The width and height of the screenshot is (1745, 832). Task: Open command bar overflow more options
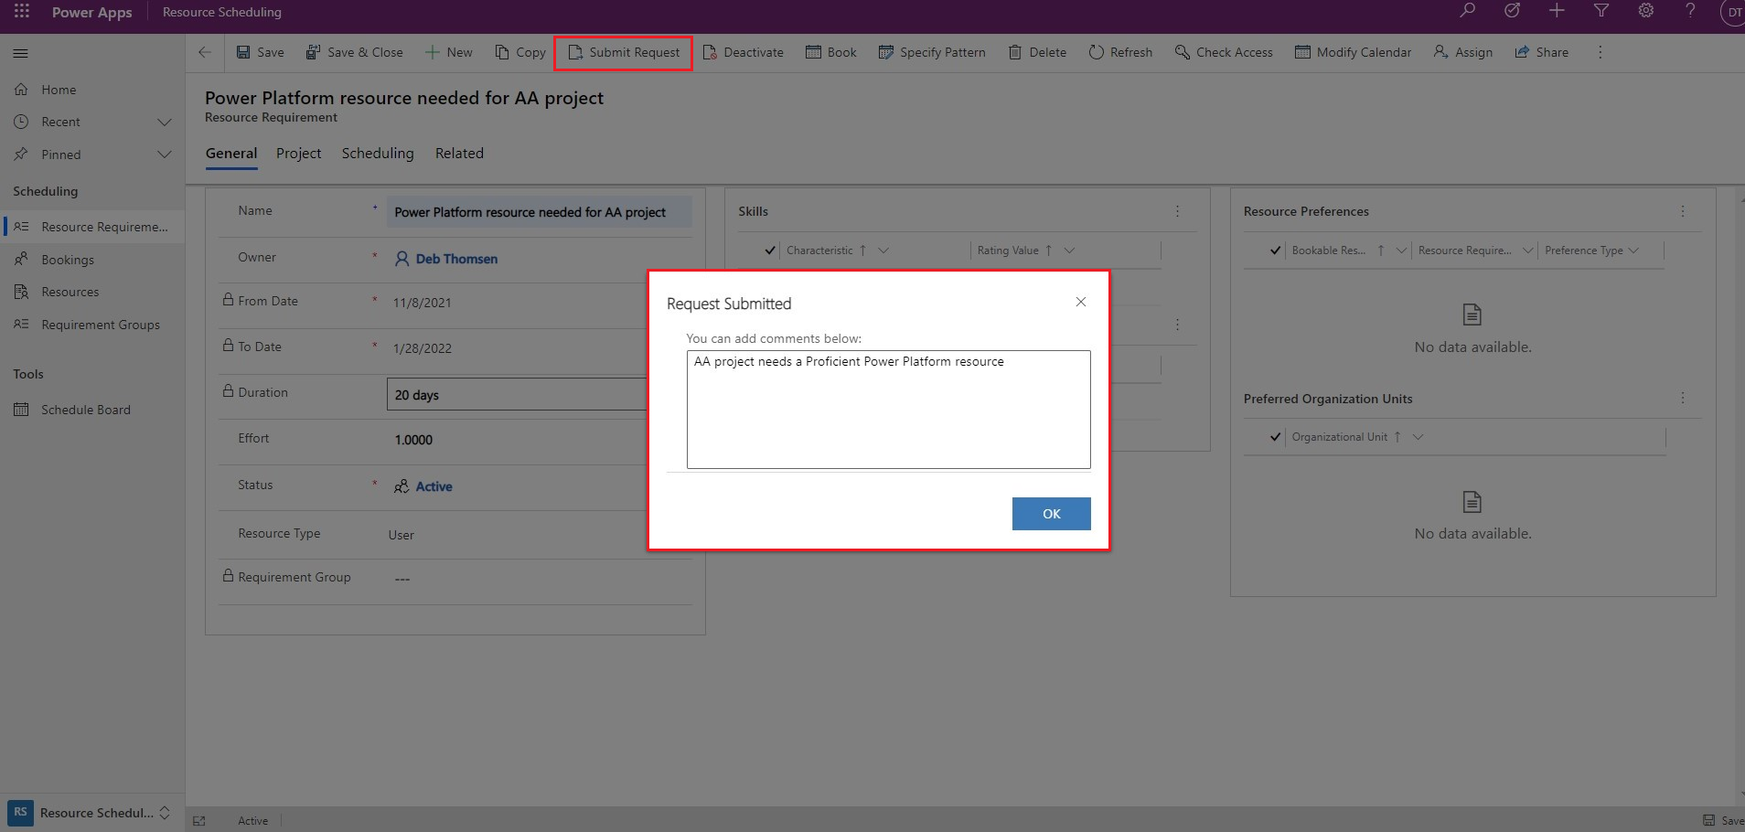(1600, 52)
